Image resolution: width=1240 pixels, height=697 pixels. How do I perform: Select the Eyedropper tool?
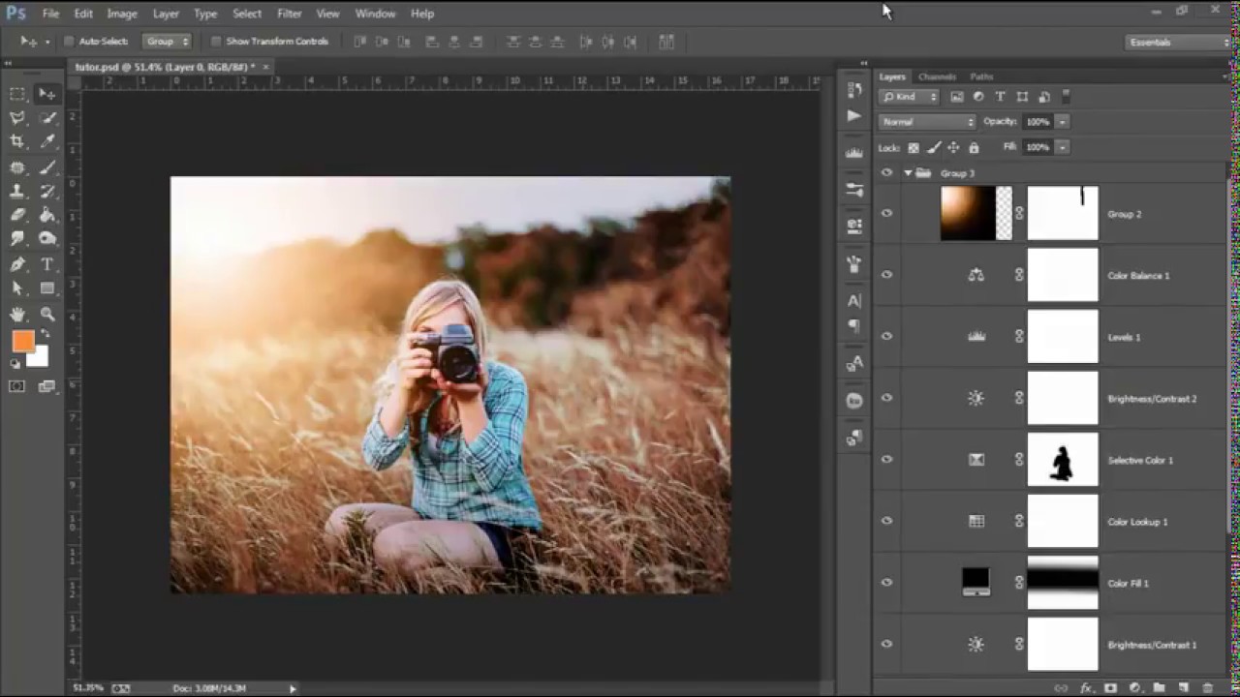pos(46,142)
